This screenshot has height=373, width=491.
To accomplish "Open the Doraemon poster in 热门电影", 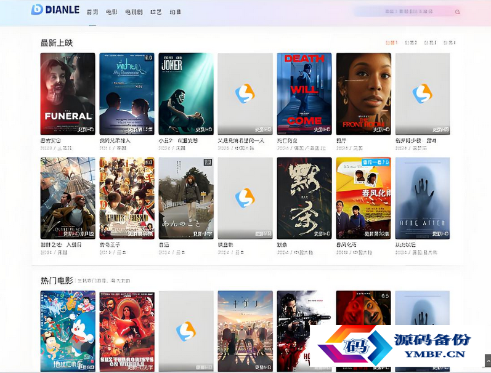I will click(x=68, y=331).
